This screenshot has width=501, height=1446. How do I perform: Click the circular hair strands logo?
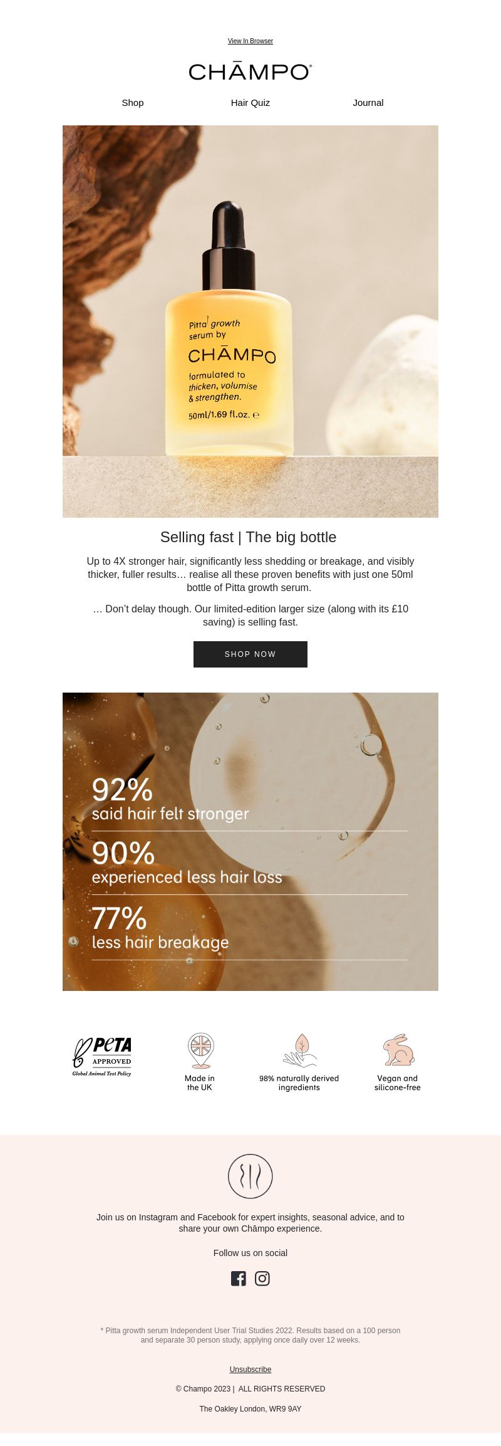250,1176
